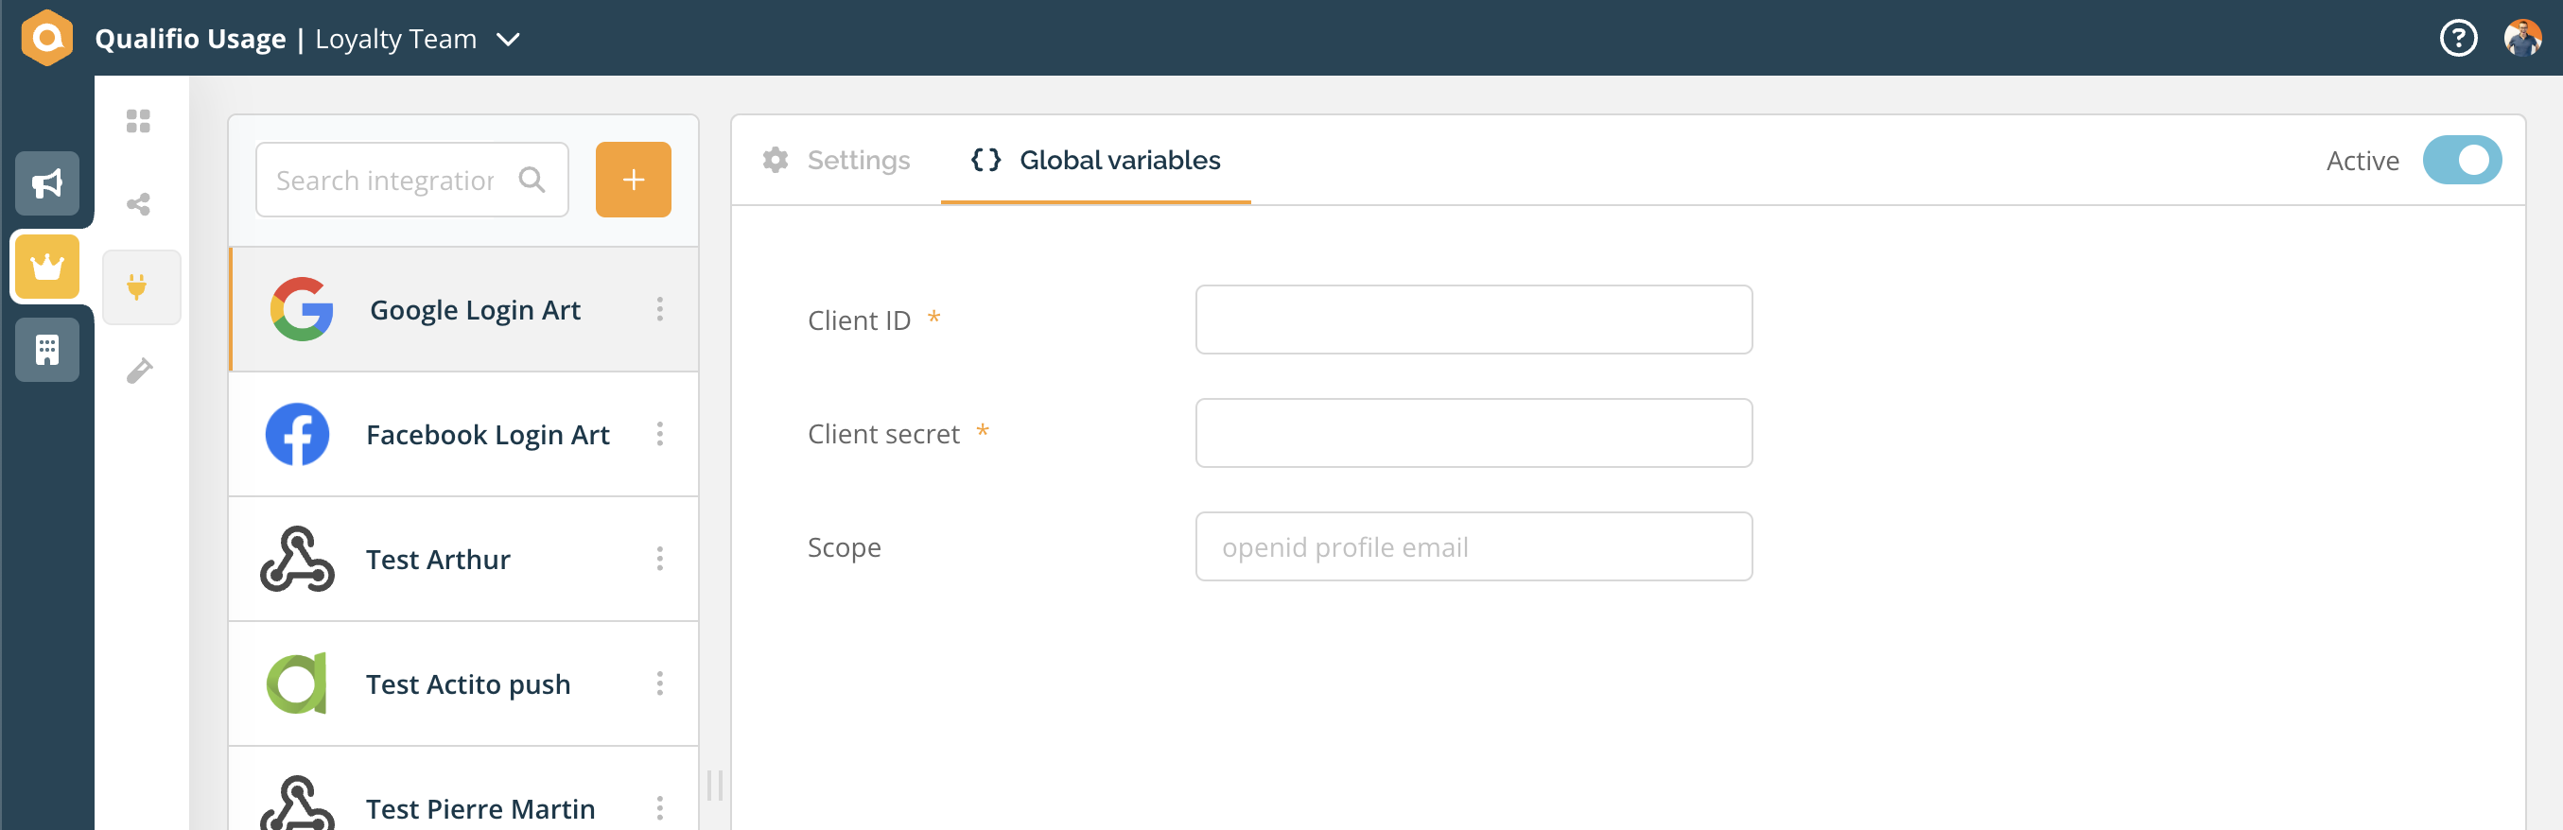The height and width of the screenshot is (830, 2563).
Task: Click the Qualifio hexagon logo
Action: [x=46, y=38]
